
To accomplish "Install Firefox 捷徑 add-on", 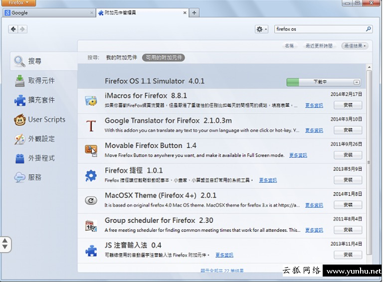I will click(x=348, y=180).
